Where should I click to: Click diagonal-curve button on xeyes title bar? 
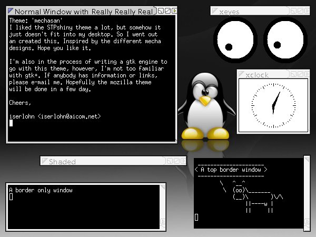tap(300, 11)
